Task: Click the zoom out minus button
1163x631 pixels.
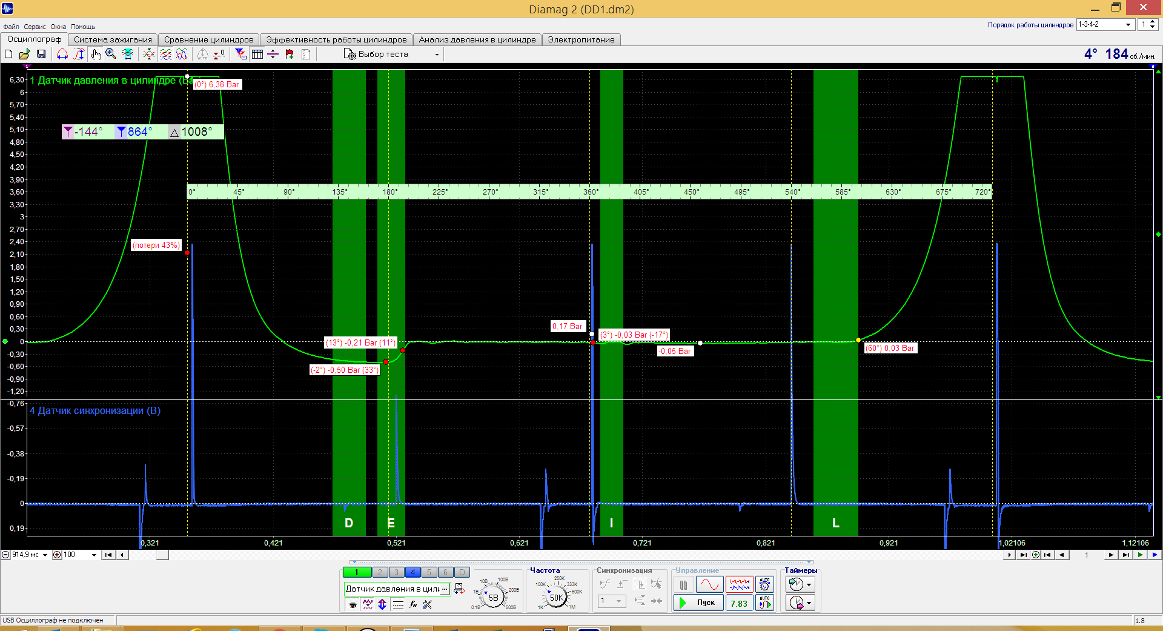Action: [5, 555]
